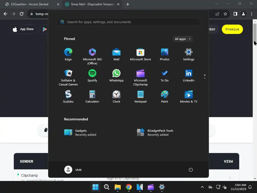This screenshot has width=257, height=193.
Task: Open Notepad
Action: coord(141,97)
